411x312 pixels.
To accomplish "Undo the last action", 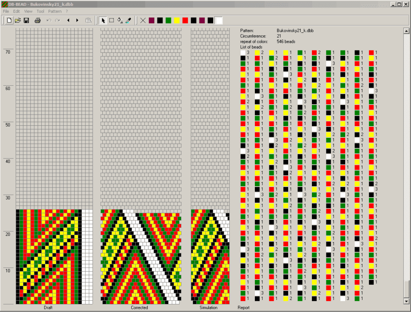I will click(x=49, y=20).
